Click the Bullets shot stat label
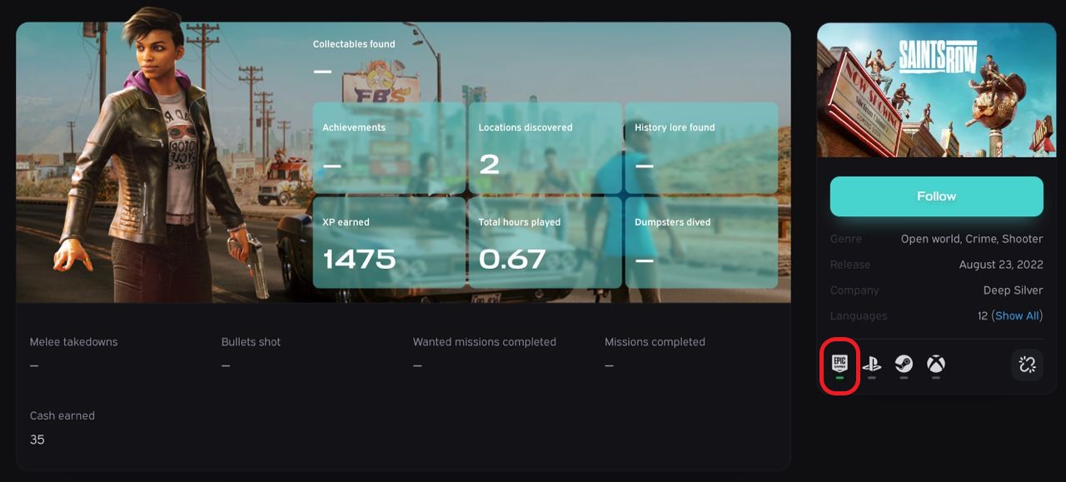Viewport: 1066px width, 482px height. point(251,342)
